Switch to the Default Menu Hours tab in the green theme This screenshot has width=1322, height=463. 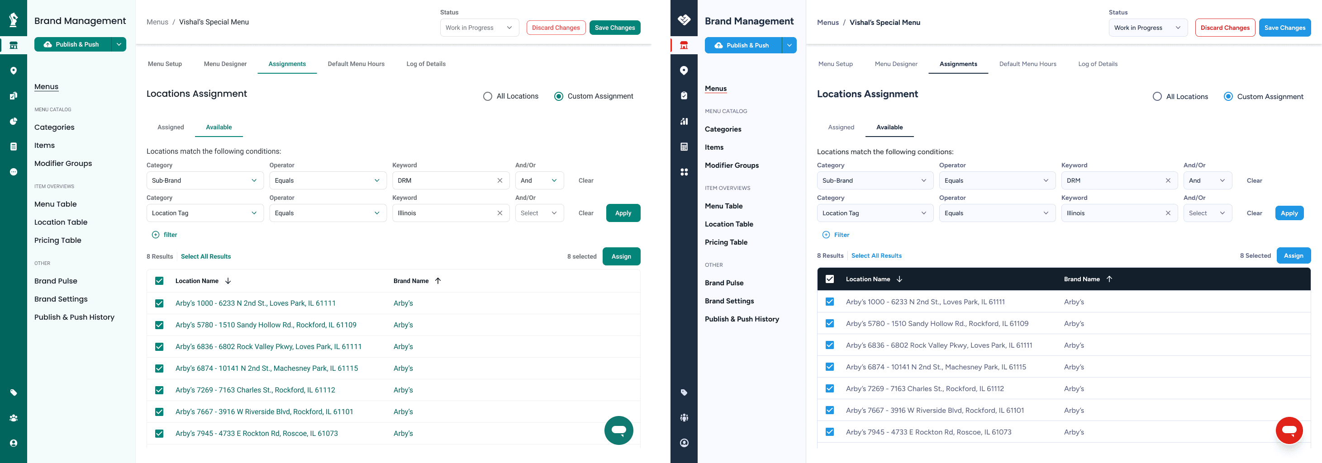pyautogui.click(x=356, y=64)
